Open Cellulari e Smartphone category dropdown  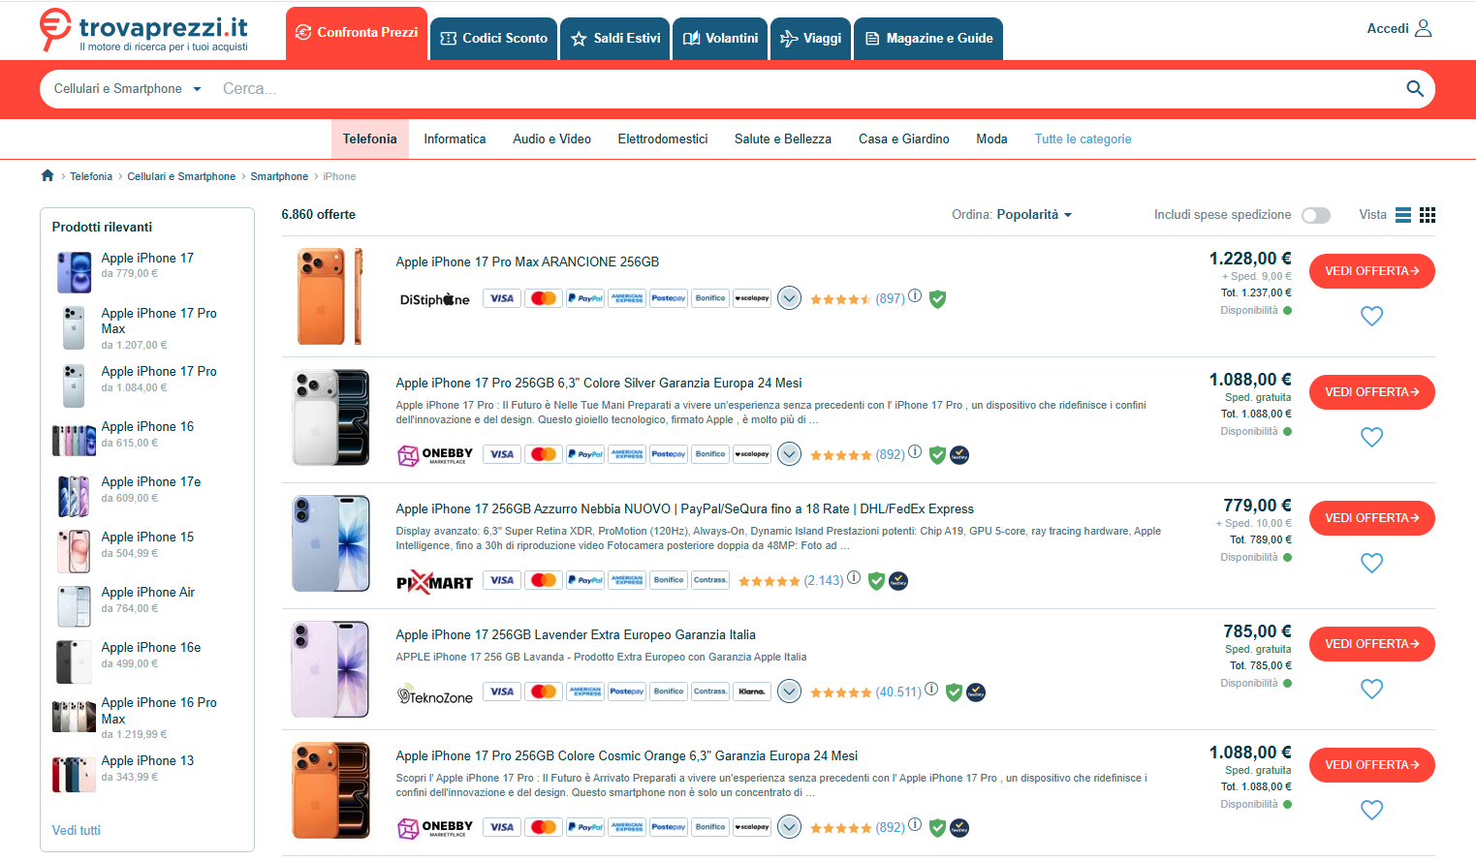pos(127,89)
